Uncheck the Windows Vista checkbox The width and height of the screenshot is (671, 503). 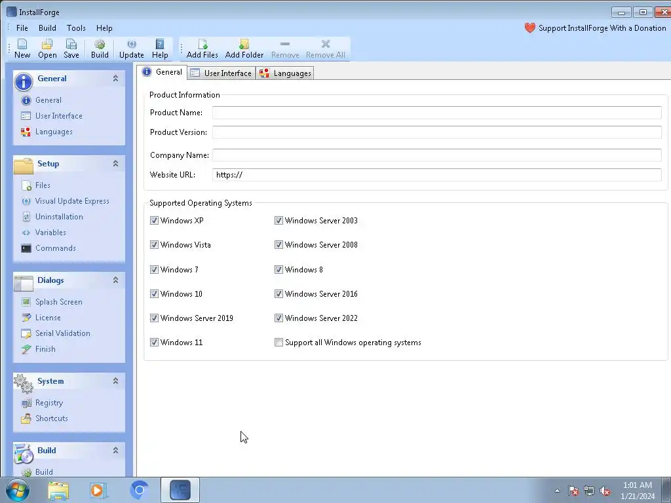point(154,245)
